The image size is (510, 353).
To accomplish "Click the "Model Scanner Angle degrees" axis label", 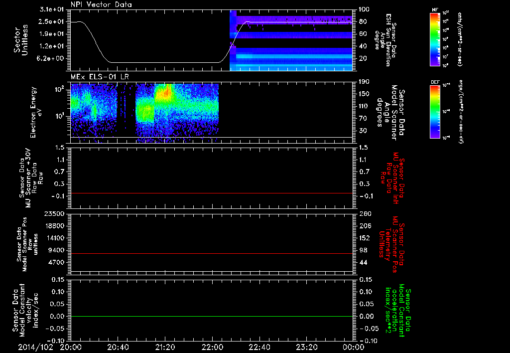I will 389,113.
